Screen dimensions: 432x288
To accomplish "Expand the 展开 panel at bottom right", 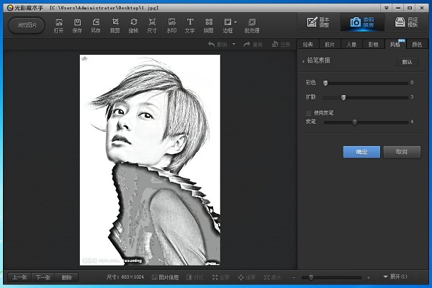I will [395, 276].
